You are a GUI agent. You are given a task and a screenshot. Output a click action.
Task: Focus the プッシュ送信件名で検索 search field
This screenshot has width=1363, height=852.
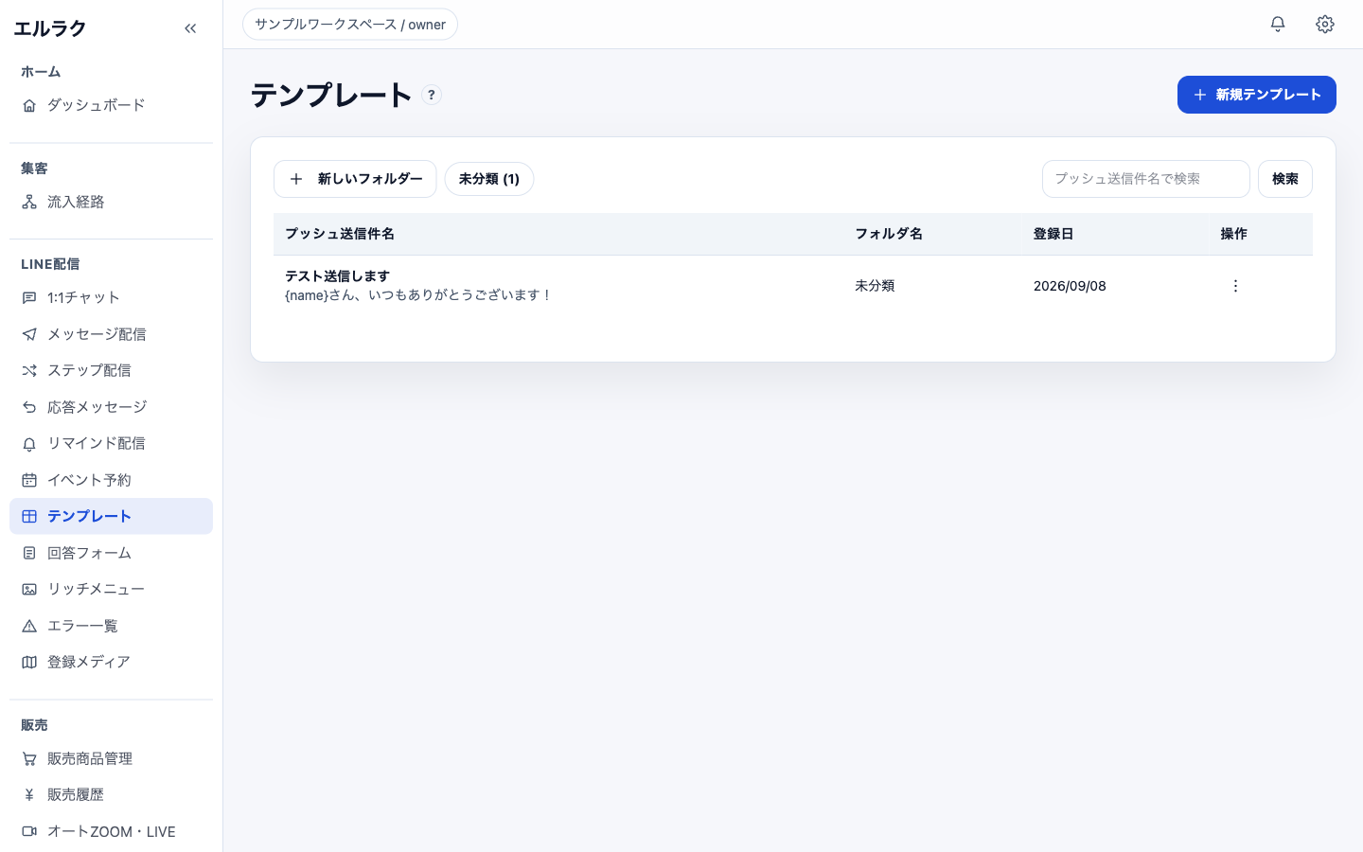(x=1146, y=179)
